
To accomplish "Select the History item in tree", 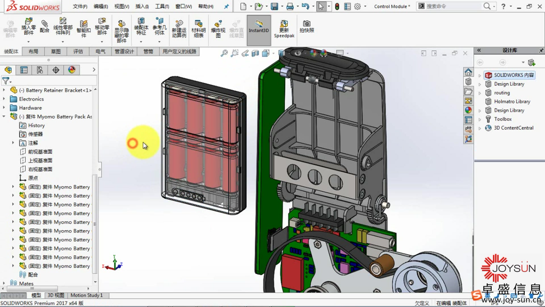I will click(36, 125).
